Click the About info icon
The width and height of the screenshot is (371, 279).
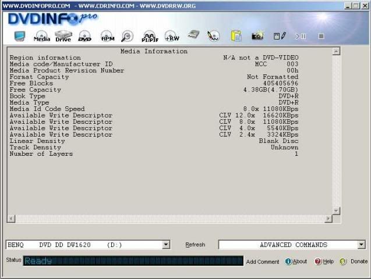288,262
